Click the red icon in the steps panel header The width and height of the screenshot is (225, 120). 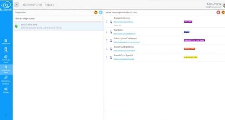(218, 12)
